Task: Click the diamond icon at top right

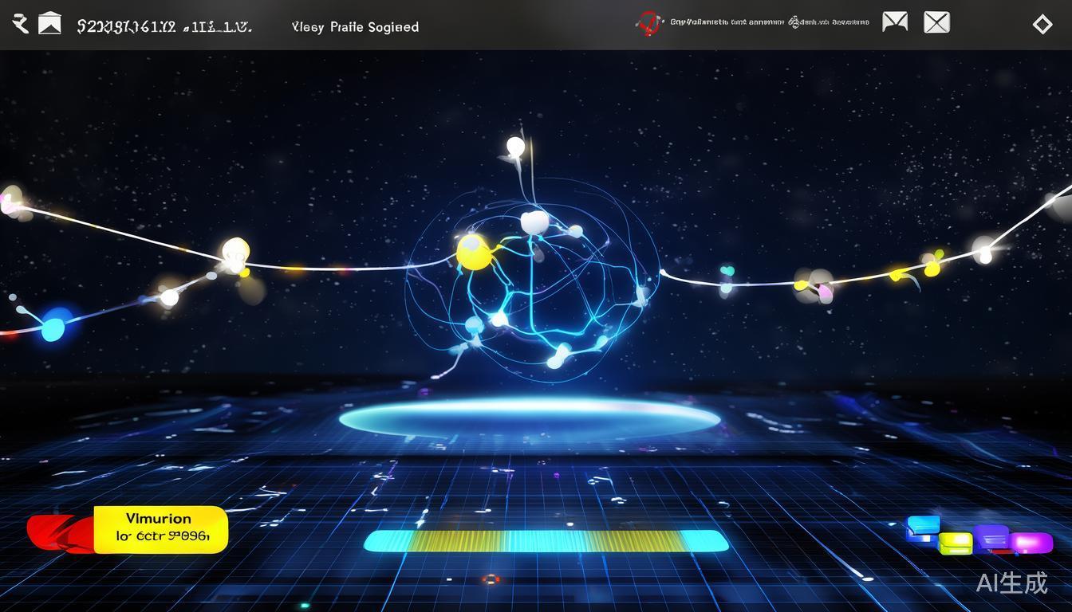Action: pyautogui.click(x=1042, y=25)
